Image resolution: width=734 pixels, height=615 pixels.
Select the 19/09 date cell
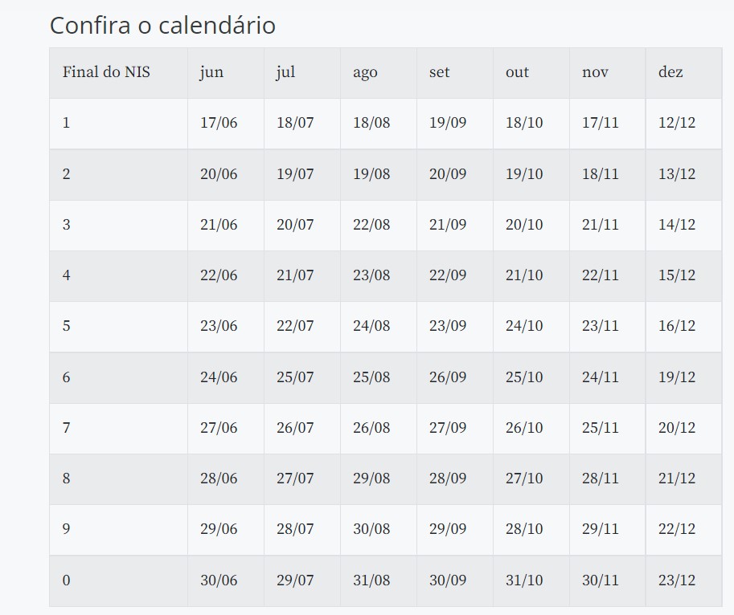click(448, 123)
